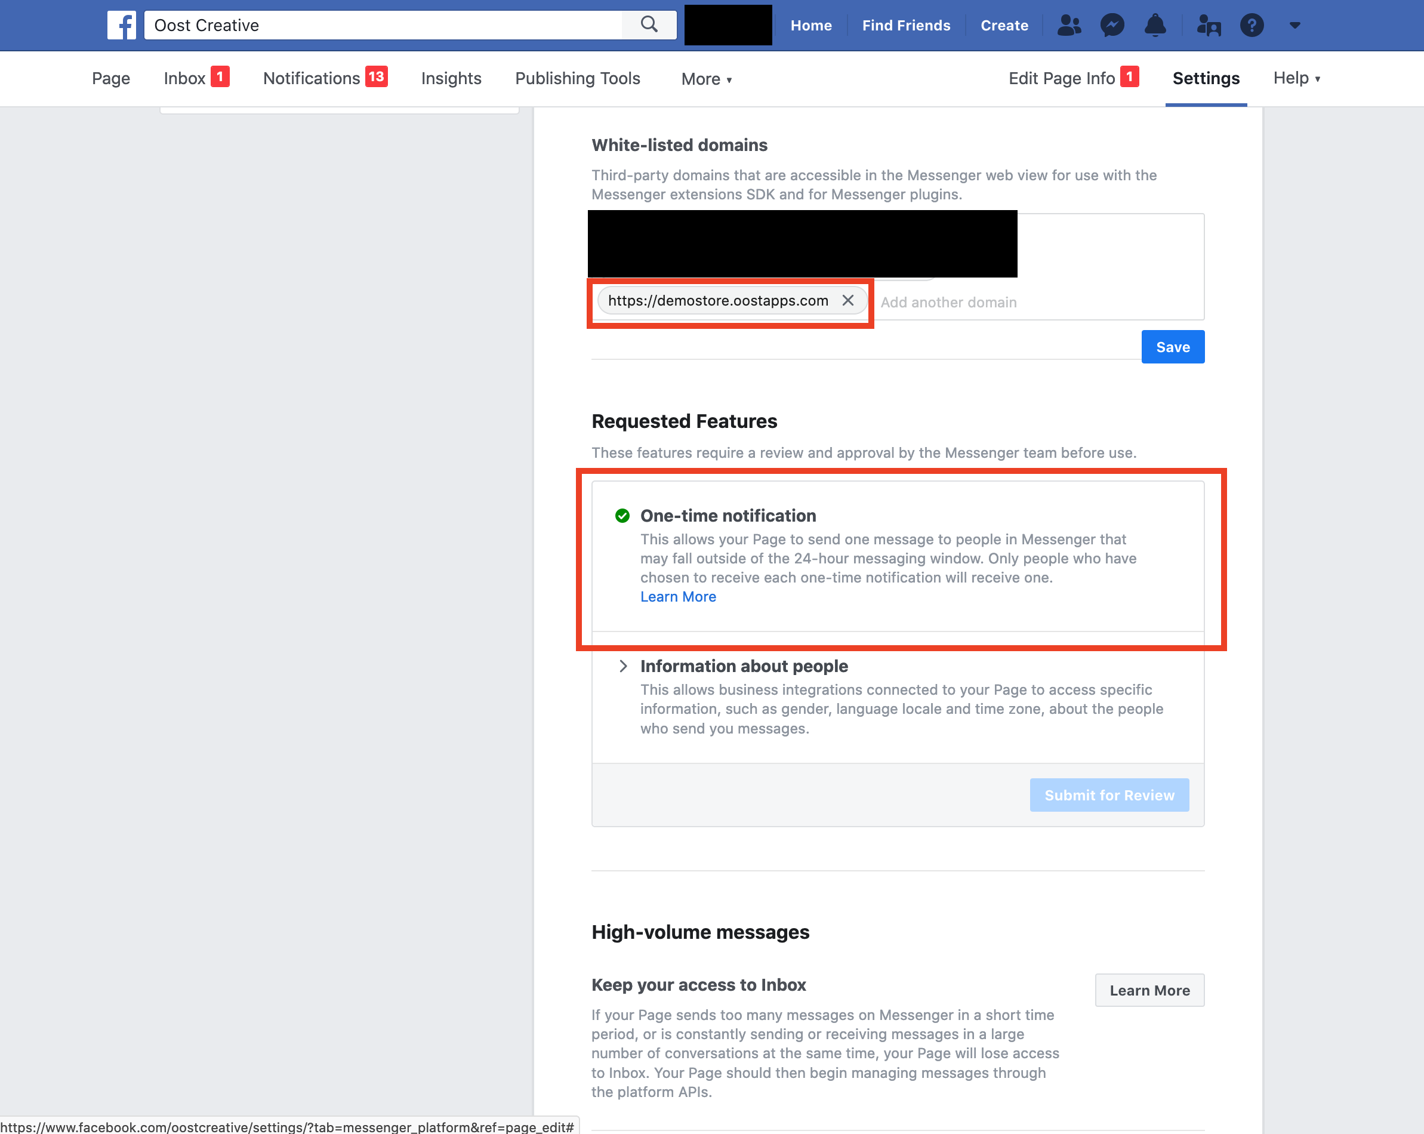Click the Save button for whitelisted domains
Image resolution: width=1424 pixels, height=1134 pixels.
(x=1172, y=346)
